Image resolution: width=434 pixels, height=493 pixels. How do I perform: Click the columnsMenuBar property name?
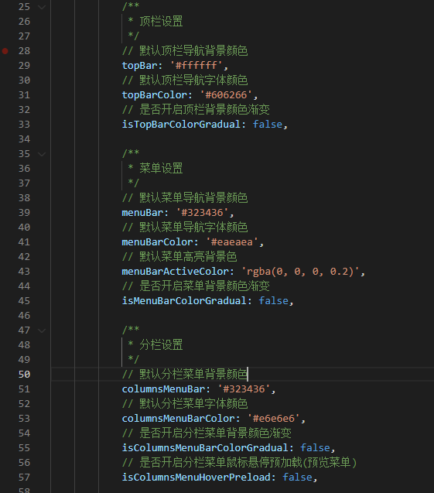click(x=163, y=389)
